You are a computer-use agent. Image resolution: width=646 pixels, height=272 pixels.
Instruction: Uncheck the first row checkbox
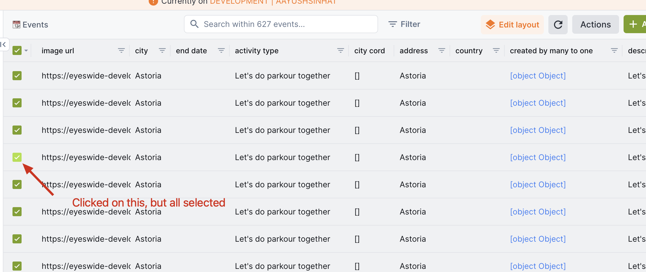pyautogui.click(x=17, y=76)
